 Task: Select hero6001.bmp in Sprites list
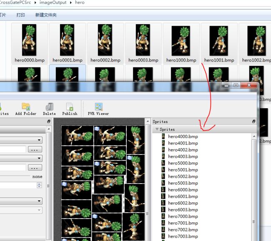click(183, 196)
